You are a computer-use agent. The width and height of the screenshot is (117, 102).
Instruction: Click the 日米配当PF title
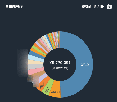(14, 7)
